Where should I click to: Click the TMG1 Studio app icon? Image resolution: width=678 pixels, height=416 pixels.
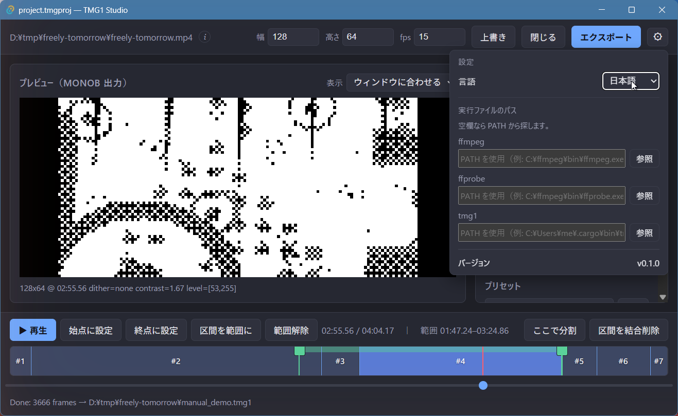click(10, 10)
